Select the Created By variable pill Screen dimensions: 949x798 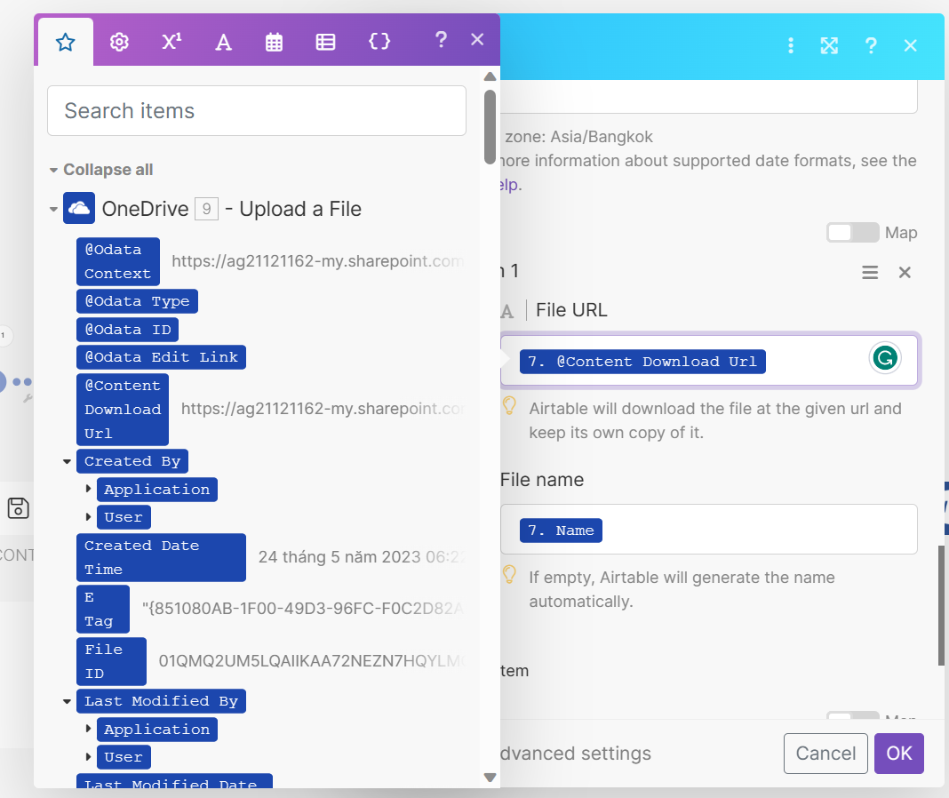pyautogui.click(x=132, y=461)
